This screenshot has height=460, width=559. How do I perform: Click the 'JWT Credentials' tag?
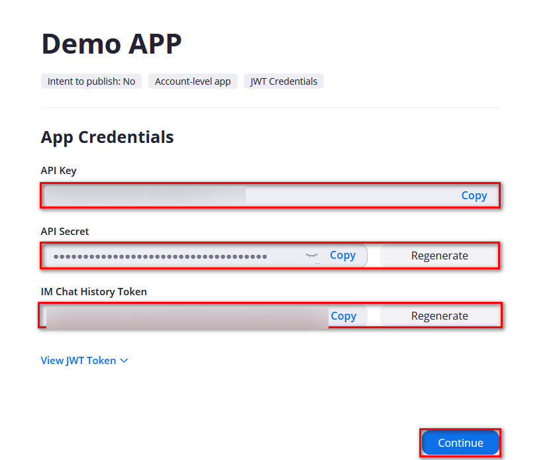(283, 81)
